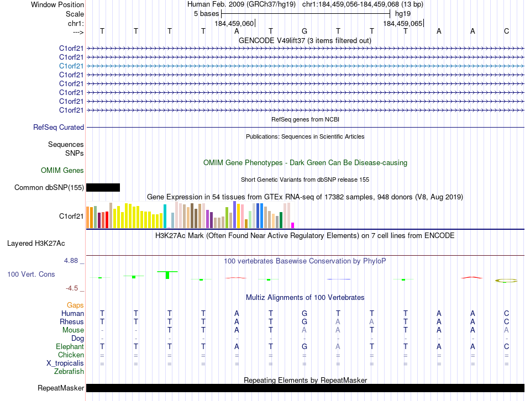Open the 100 Vert. Cons track label

[x=31, y=274]
